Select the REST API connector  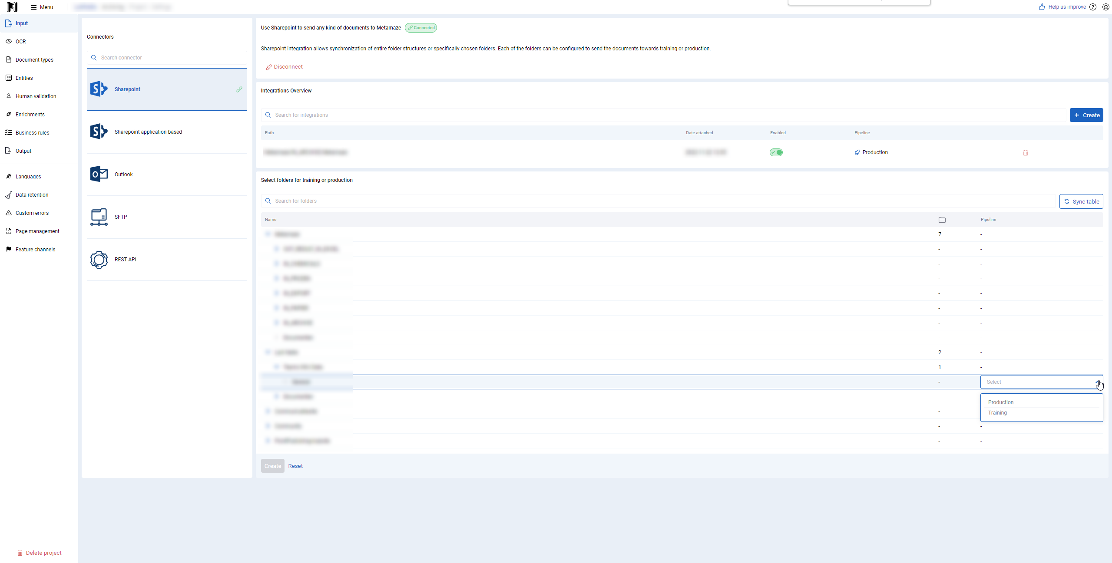167,260
